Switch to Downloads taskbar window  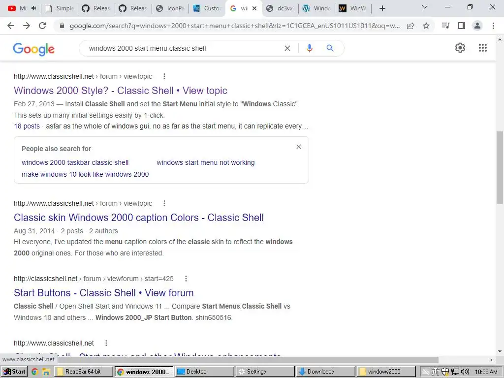click(x=325, y=372)
